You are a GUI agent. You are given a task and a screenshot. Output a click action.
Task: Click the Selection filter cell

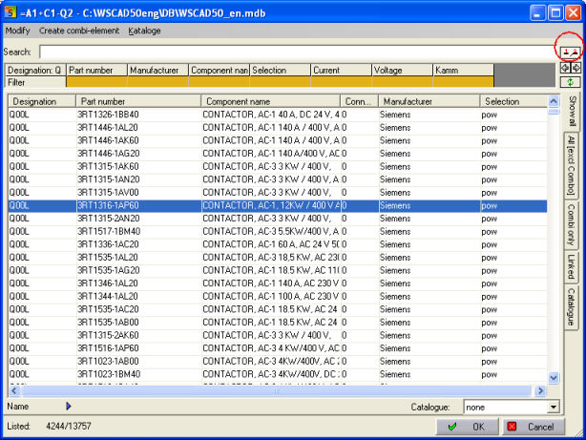click(280, 82)
